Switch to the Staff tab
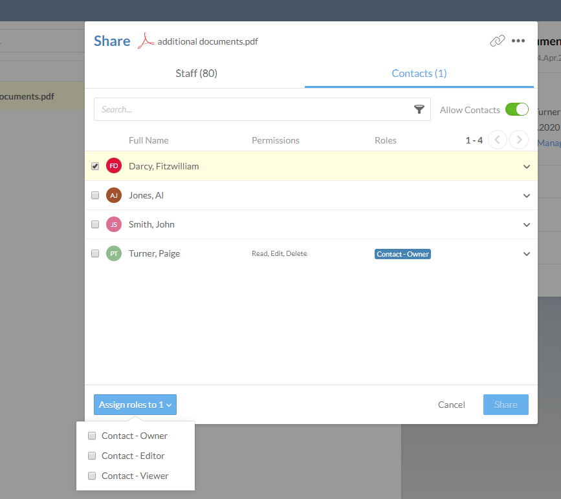This screenshot has width=561, height=499. [196, 73]
